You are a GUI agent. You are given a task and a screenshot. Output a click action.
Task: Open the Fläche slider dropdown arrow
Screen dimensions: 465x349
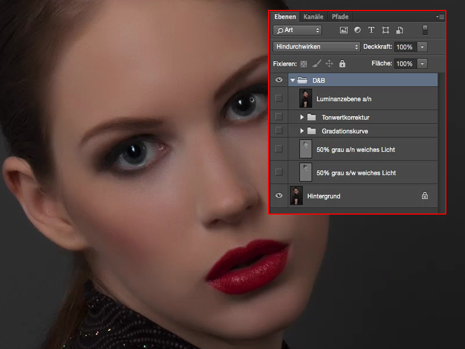423,63
